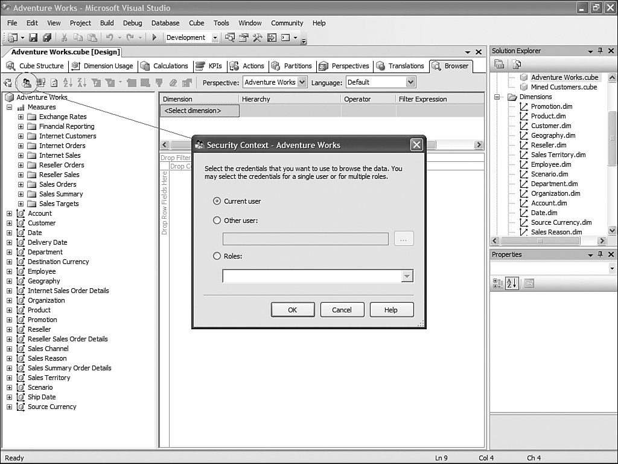
Task: Open the Perspective dropdown
Action: 302,82
